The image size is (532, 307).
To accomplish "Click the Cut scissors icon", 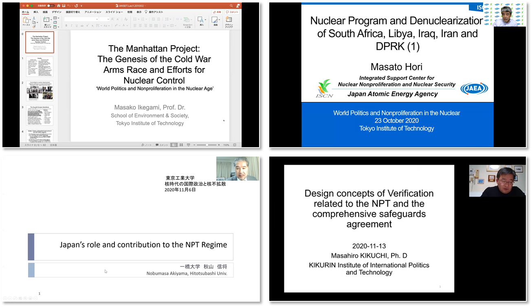I will 34,18.
